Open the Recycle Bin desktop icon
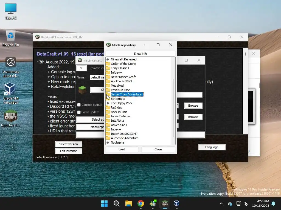 point(11,38)
